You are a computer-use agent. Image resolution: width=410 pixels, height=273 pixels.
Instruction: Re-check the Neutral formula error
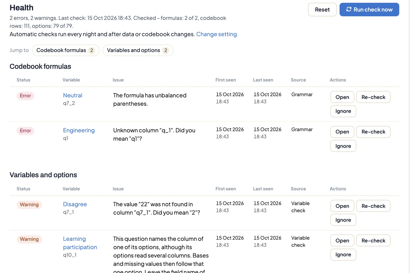coord(373,97)
